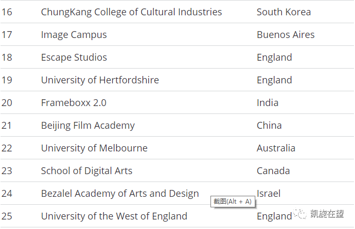
Task: Click University of the West of England
Action: click(114, 216)
